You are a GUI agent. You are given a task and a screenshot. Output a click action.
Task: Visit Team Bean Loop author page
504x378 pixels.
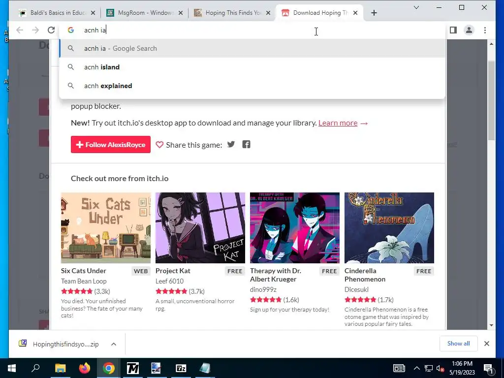84,281
